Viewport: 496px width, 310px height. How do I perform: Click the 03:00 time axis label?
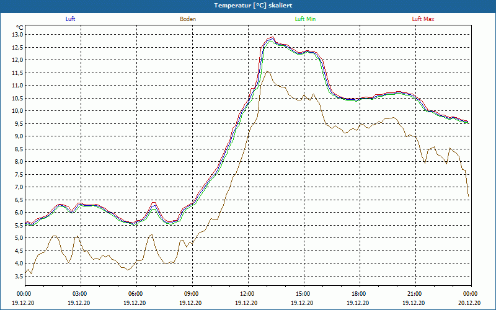click(x=81, y=293)
